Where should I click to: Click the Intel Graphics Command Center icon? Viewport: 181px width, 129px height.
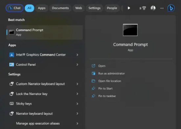(12, 55)
